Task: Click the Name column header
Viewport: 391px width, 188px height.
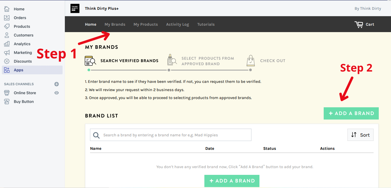Action: pos(96,149)
